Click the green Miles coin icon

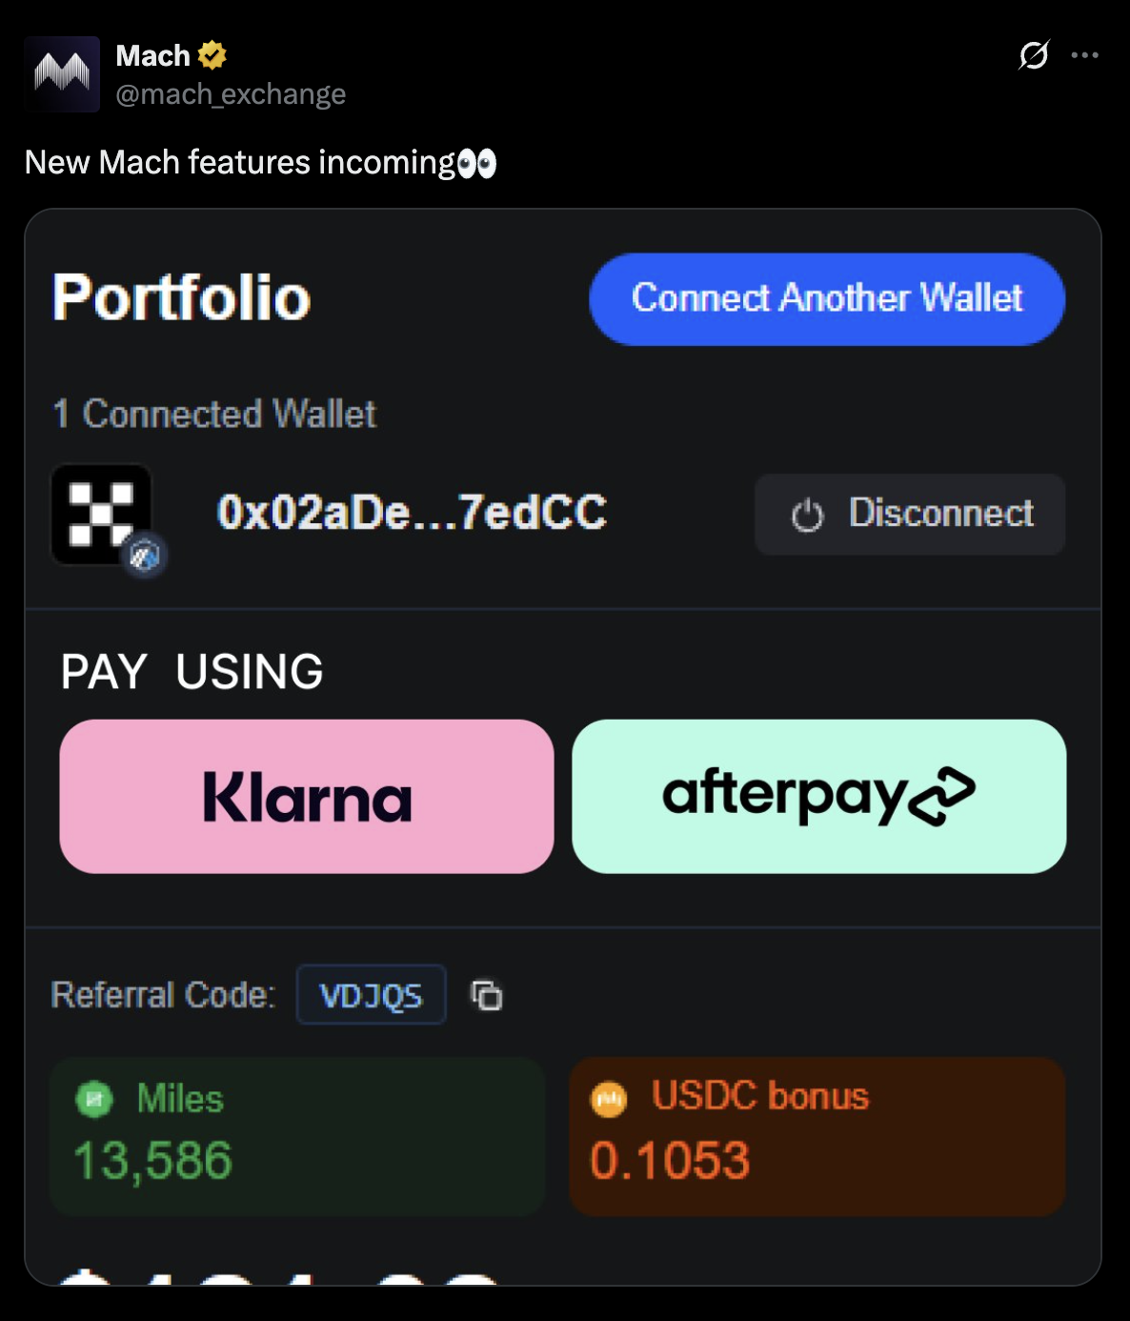click(94, 1100)
